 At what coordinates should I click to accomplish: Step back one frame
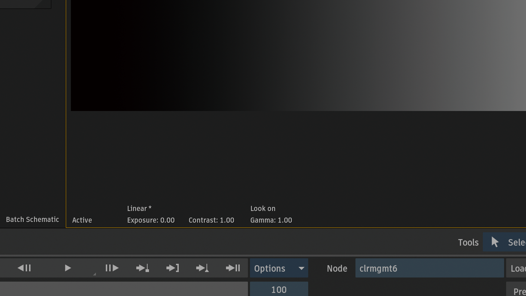[24, 268]
